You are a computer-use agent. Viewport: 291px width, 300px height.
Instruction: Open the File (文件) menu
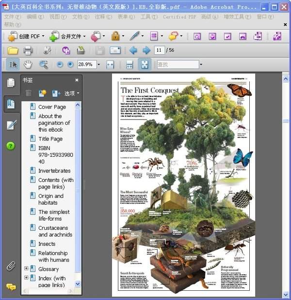(13, 17)
